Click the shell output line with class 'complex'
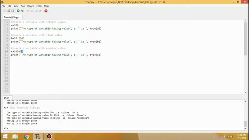 click(48, 118)
